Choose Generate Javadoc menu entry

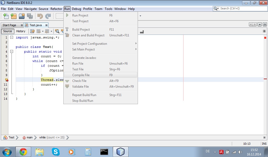pyautogui.click(x=100, y=58)
